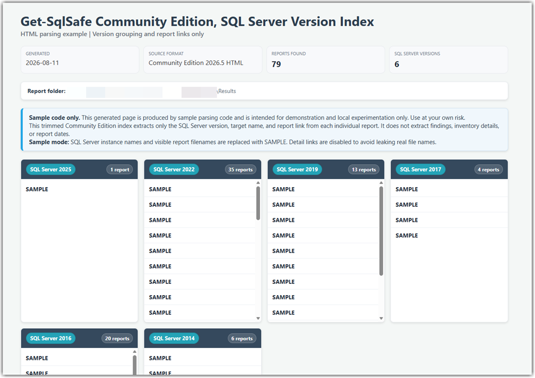Click scroll-up arrow in SQL Server 2019 list

click(381, 183)
